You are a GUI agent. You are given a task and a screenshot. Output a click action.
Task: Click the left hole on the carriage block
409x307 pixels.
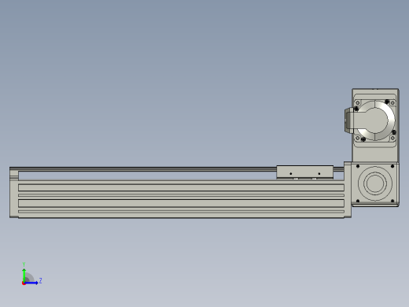pyautogui.click(x=290, y=174)
